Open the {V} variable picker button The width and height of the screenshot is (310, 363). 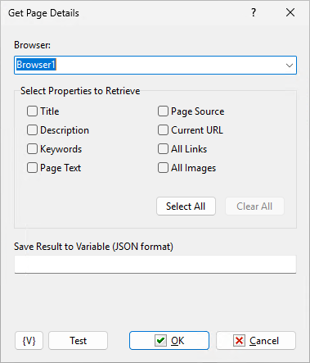click(29, 341)
